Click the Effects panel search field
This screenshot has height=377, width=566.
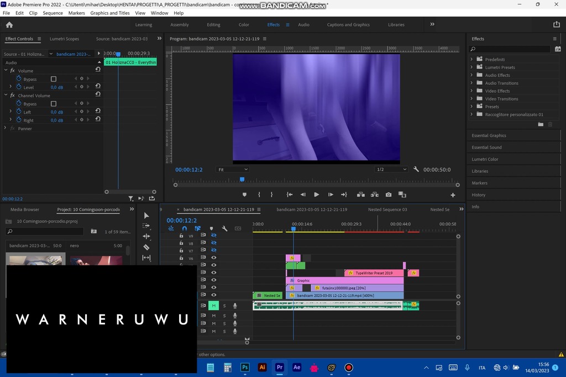click(x=509, y=49)
